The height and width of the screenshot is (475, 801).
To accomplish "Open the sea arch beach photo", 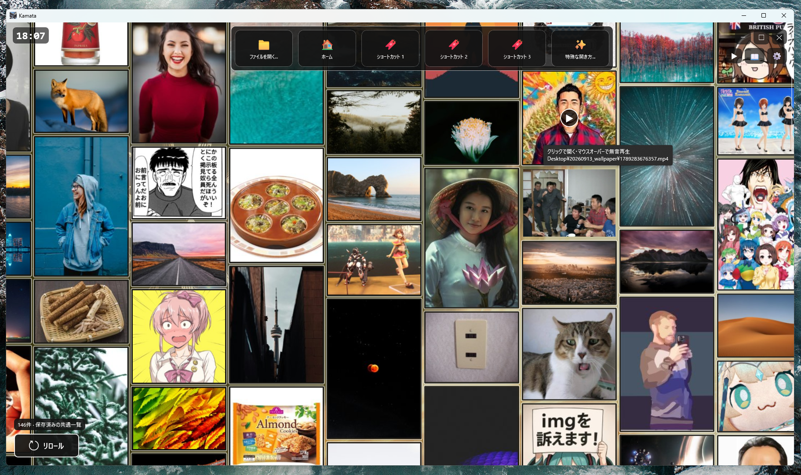I will [374, 189].
